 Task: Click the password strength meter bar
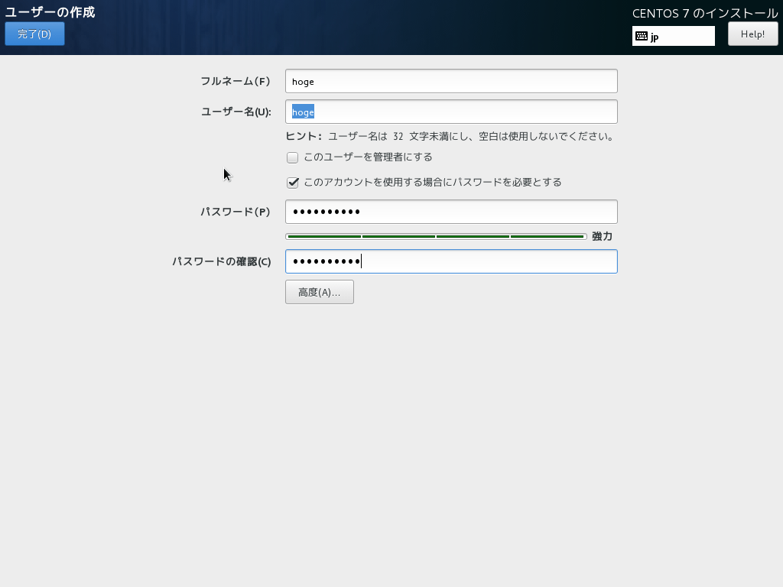coord(434,236)
